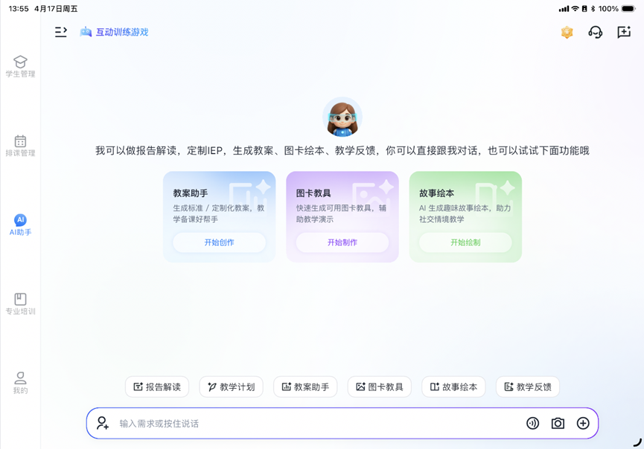Click the gold hexagon badge icon
Viewport: 644px width, 449px height.
click(567, 32)
